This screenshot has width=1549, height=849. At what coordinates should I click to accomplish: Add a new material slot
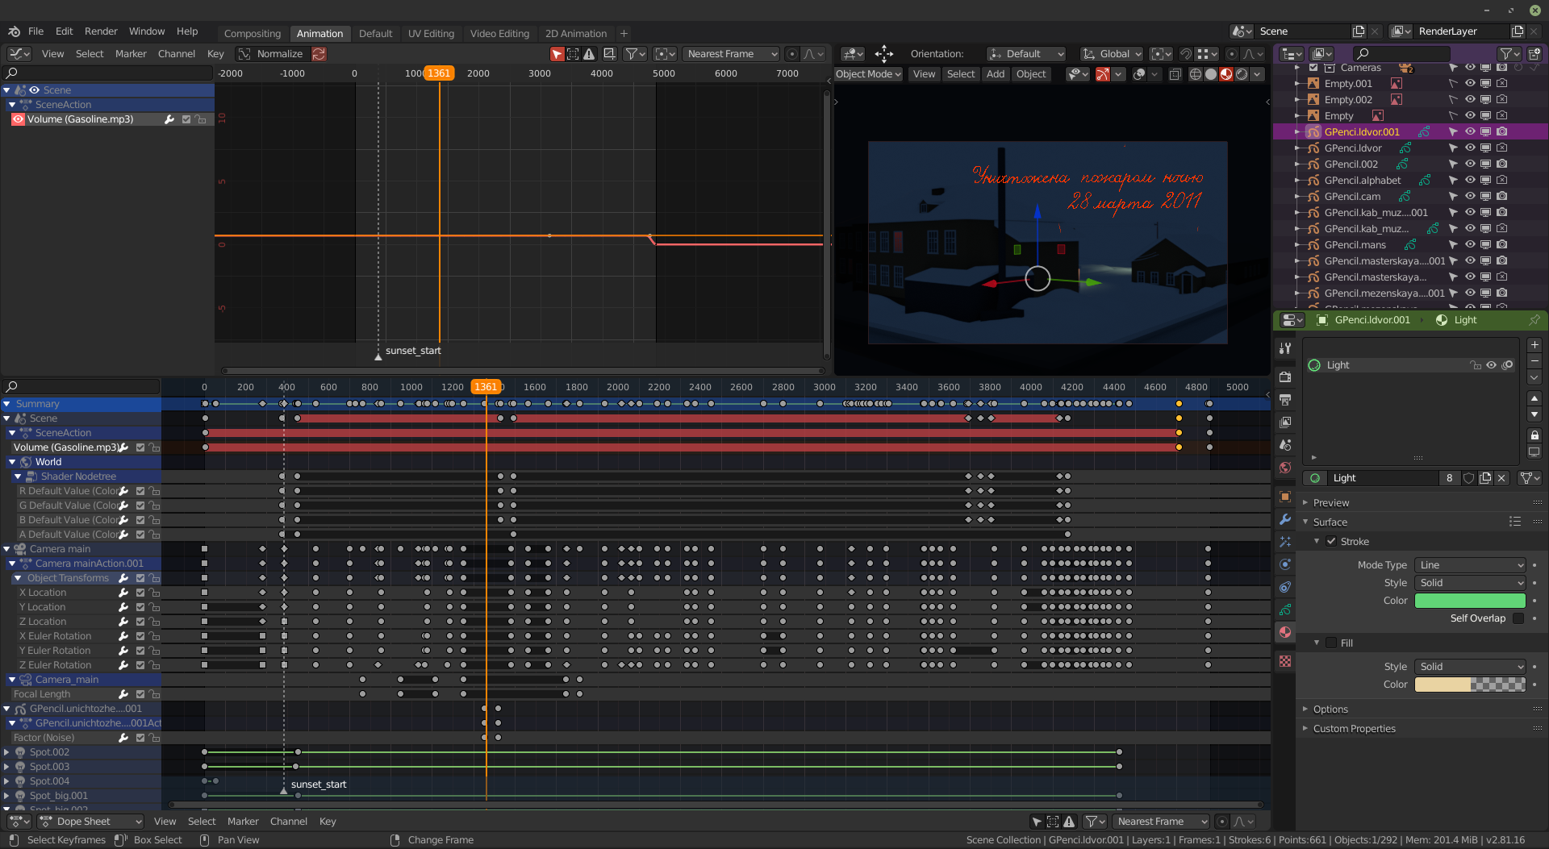[x=1534, y=345]
